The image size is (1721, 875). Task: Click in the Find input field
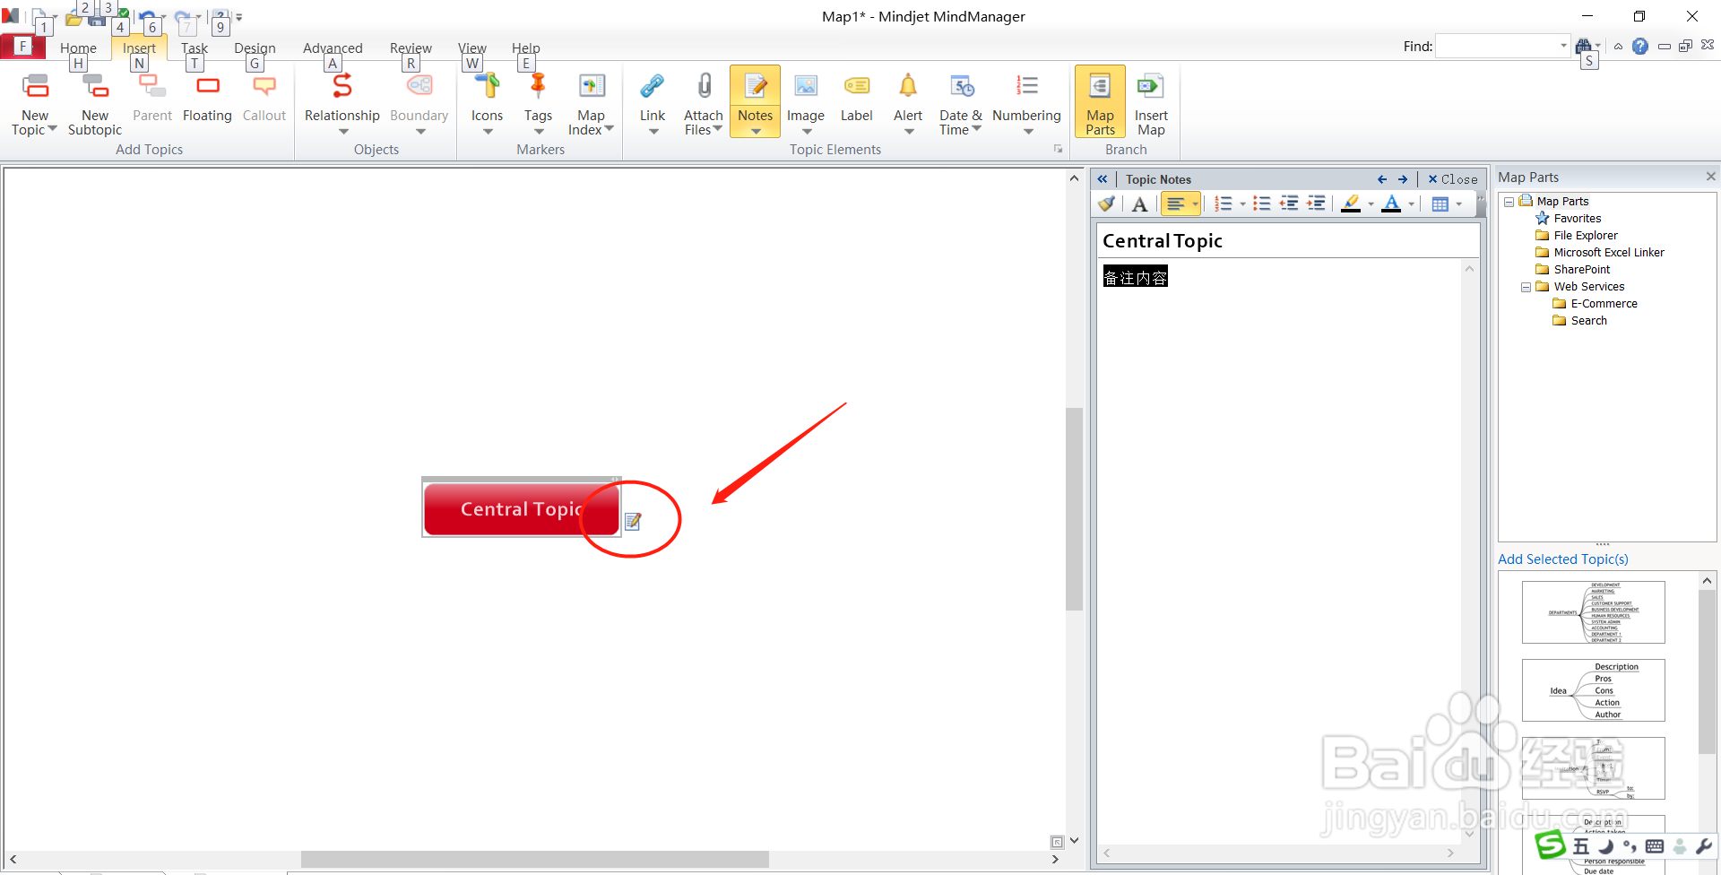(x=1496, y=46)
